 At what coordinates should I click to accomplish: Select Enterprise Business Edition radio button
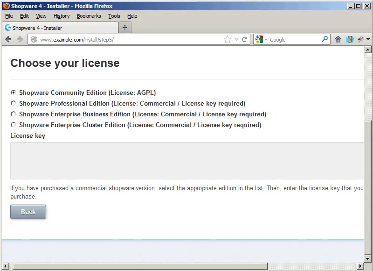coord(14,114)
